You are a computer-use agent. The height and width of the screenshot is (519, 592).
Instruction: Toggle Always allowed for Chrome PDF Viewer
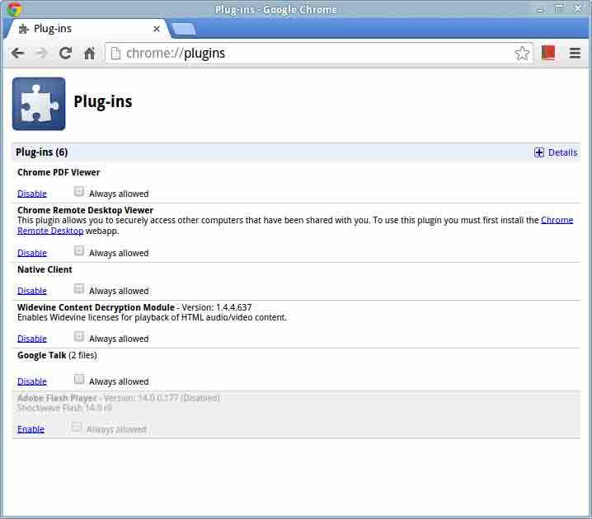(x=79, y=191)
